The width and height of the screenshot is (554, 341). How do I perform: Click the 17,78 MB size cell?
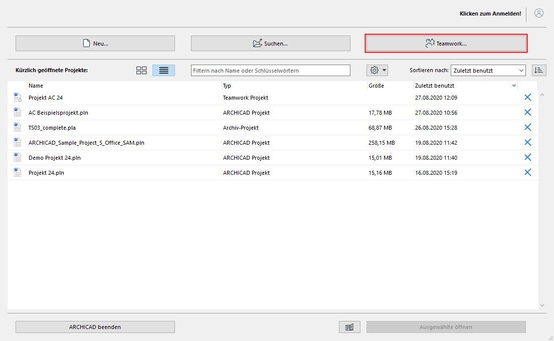[x=380, y=113]
